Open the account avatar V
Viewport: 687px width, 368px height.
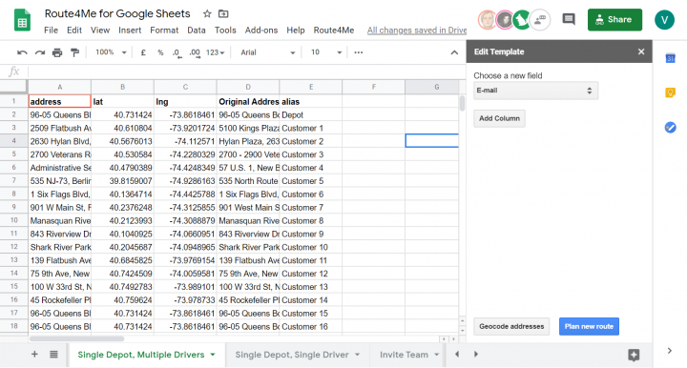pos(664,20)
